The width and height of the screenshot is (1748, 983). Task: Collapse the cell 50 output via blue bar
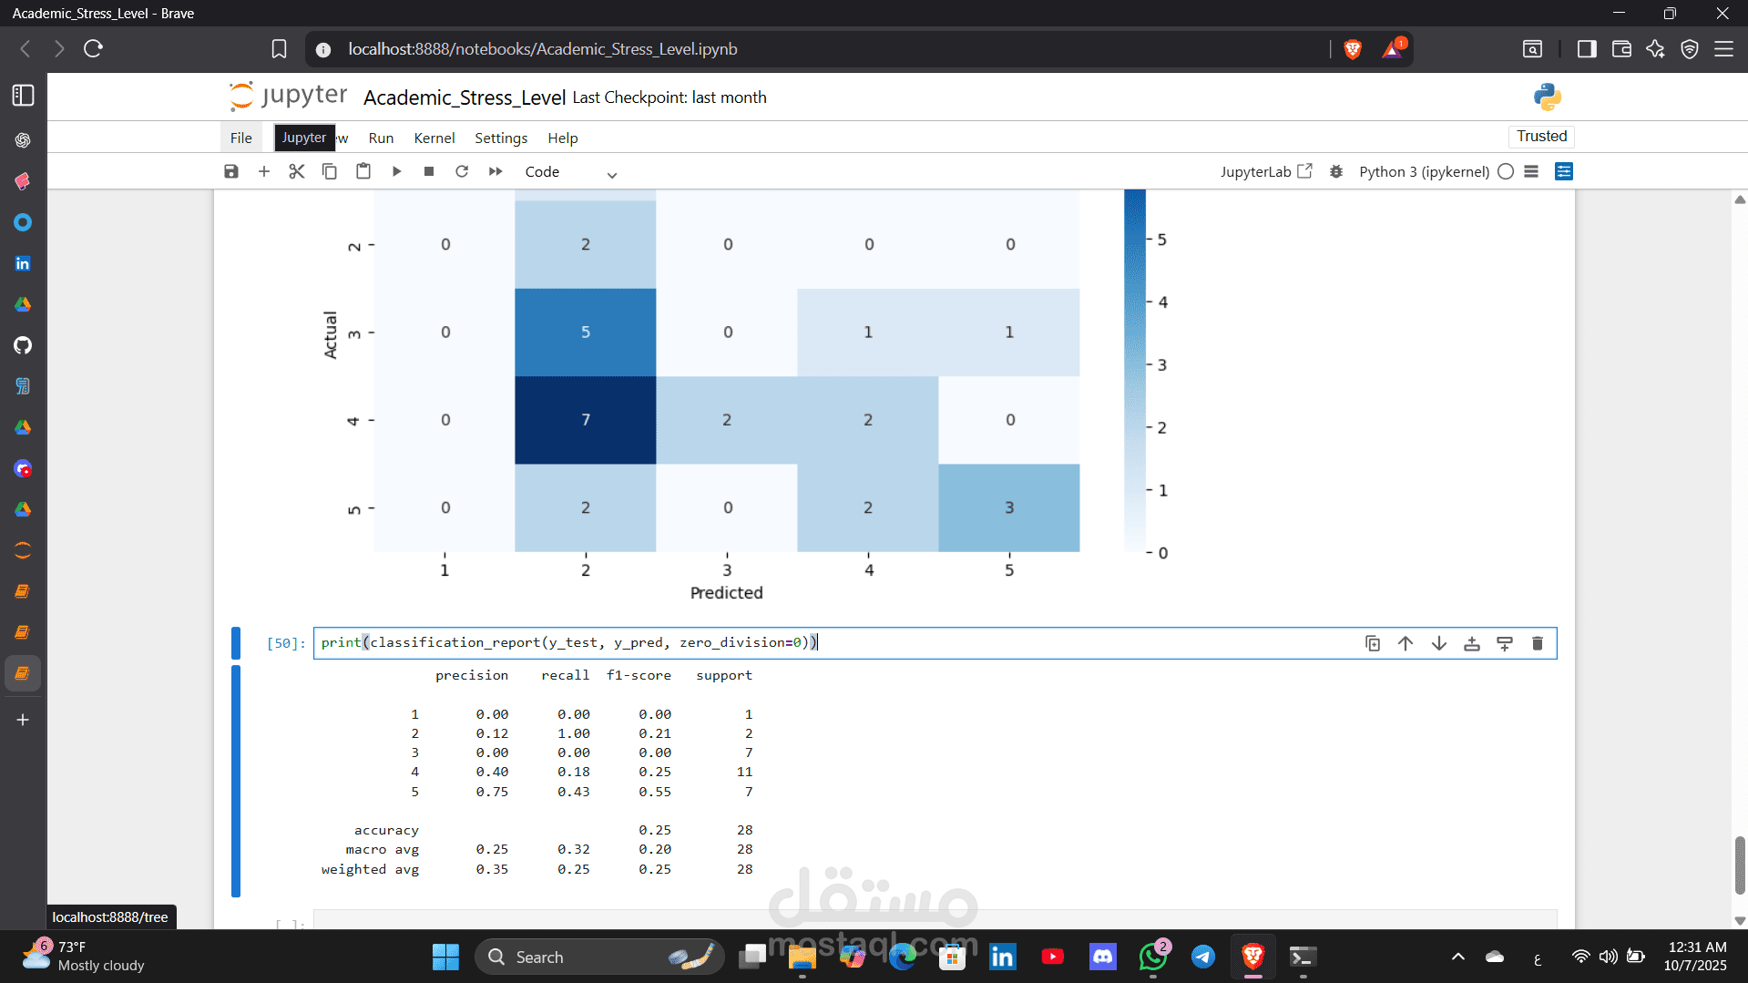tap(236, 781)
